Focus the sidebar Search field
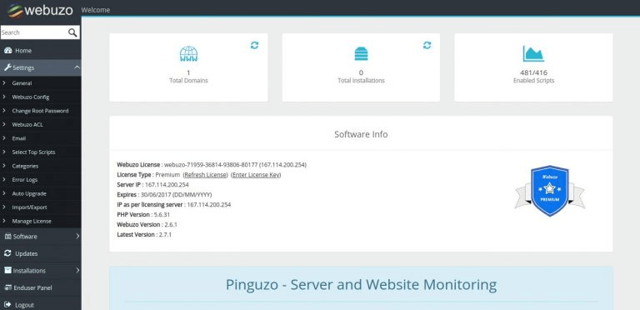This screenshot has width=640, height=310. click(34, 32)
